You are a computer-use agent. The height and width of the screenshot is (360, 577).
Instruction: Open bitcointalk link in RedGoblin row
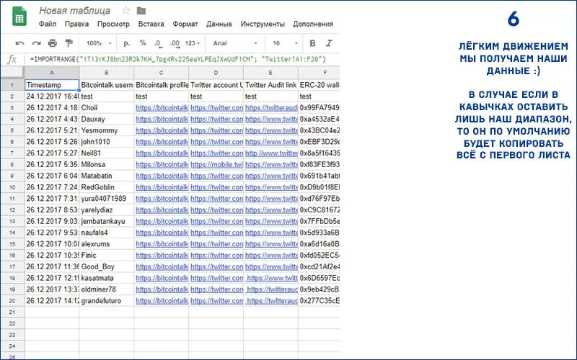pos(162,187)
